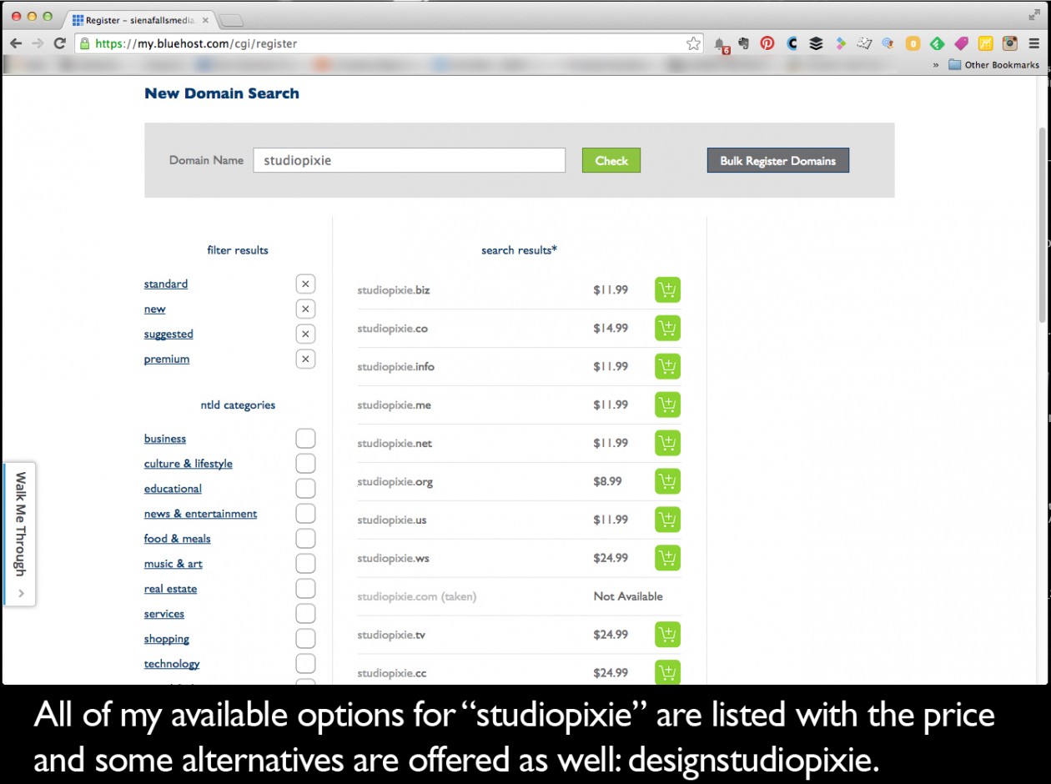Add studiopixie.org to the cart
Viewport: 1051px width, 784px height.
pyautogui.click(x=667, y=482)
